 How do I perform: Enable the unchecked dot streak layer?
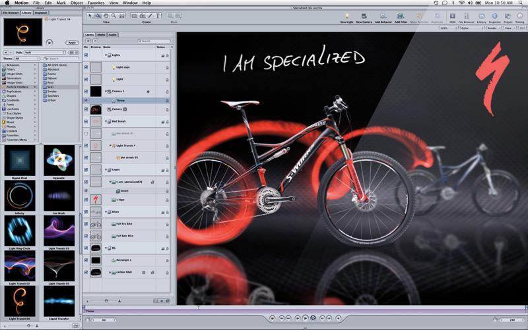click(x=86, y=134)
